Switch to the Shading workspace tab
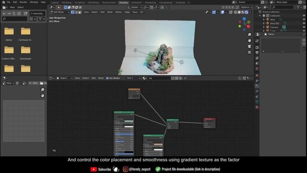This screenshot has height=173, width=307. tap(123, 2)
